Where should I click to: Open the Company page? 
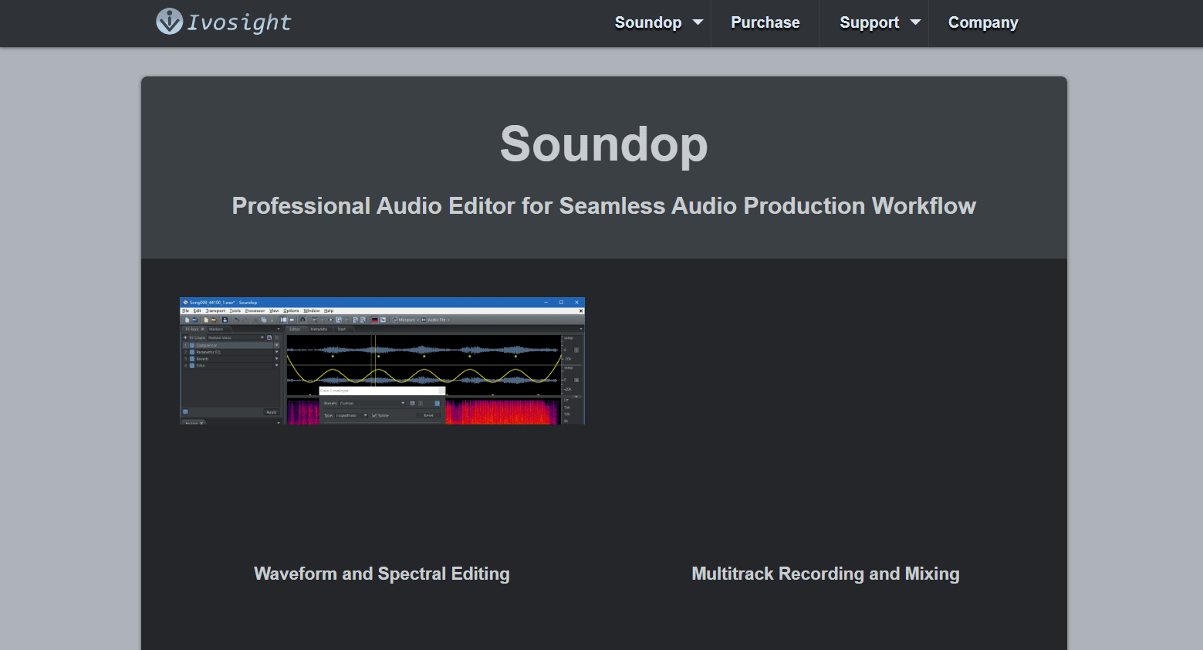pyautogui.click(x=983, y=22)
